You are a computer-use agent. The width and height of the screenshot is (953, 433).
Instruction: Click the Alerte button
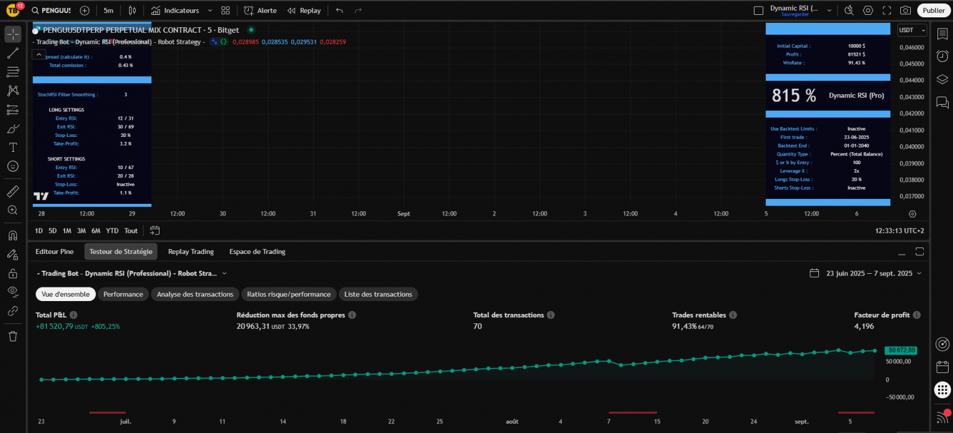(x=260, y=11)
